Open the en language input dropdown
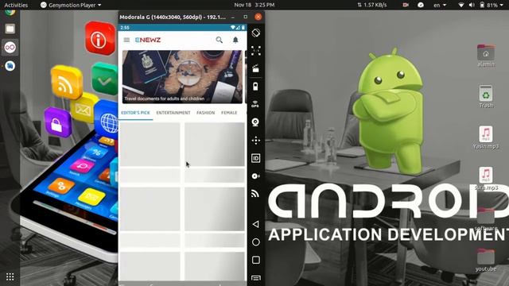Screen dimensions: 509x286 (x=440, y=5)
